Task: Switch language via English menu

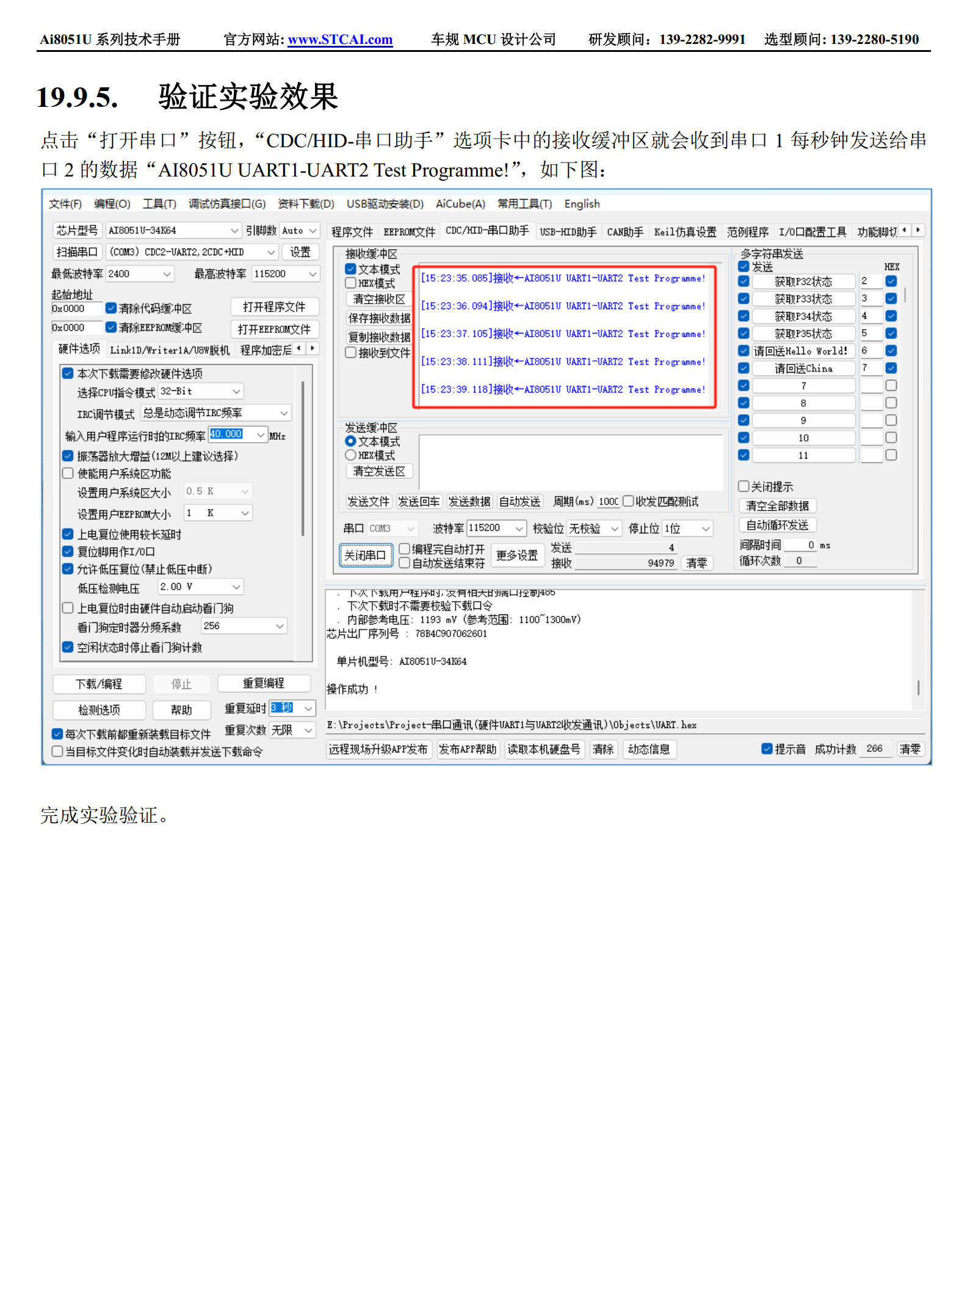Action: [582, 204]
